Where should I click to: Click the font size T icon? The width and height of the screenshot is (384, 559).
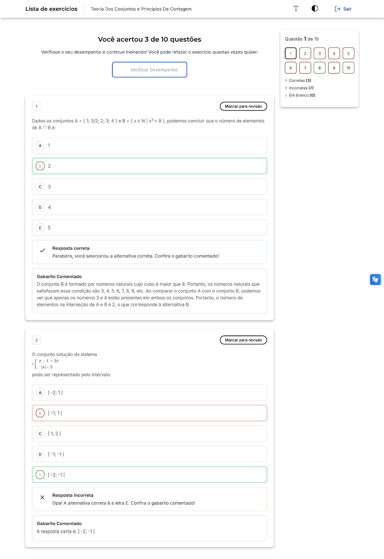(296, 9)
